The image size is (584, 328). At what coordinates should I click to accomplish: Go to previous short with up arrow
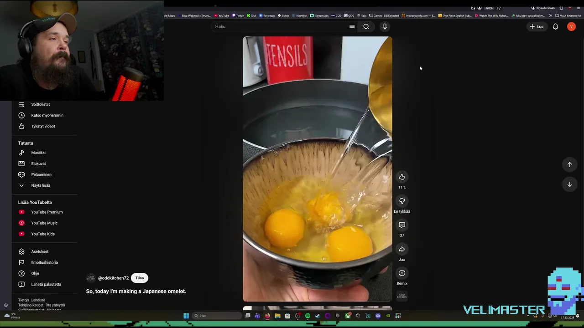coord(569,164)
